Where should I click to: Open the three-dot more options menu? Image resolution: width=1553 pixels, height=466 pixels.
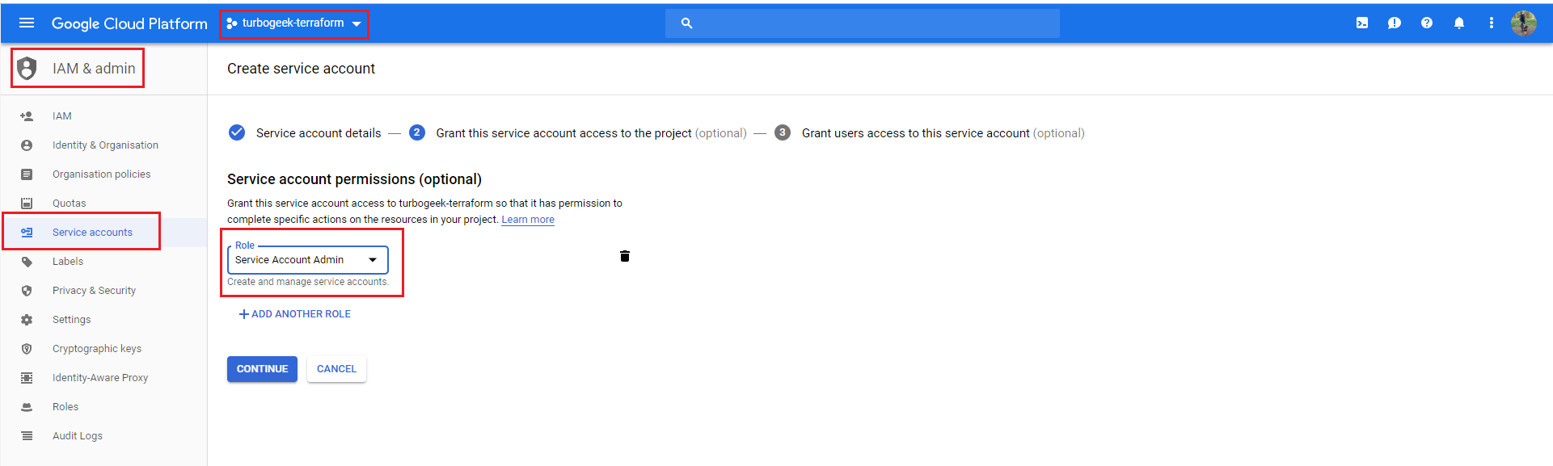[x=1492, y=23]
